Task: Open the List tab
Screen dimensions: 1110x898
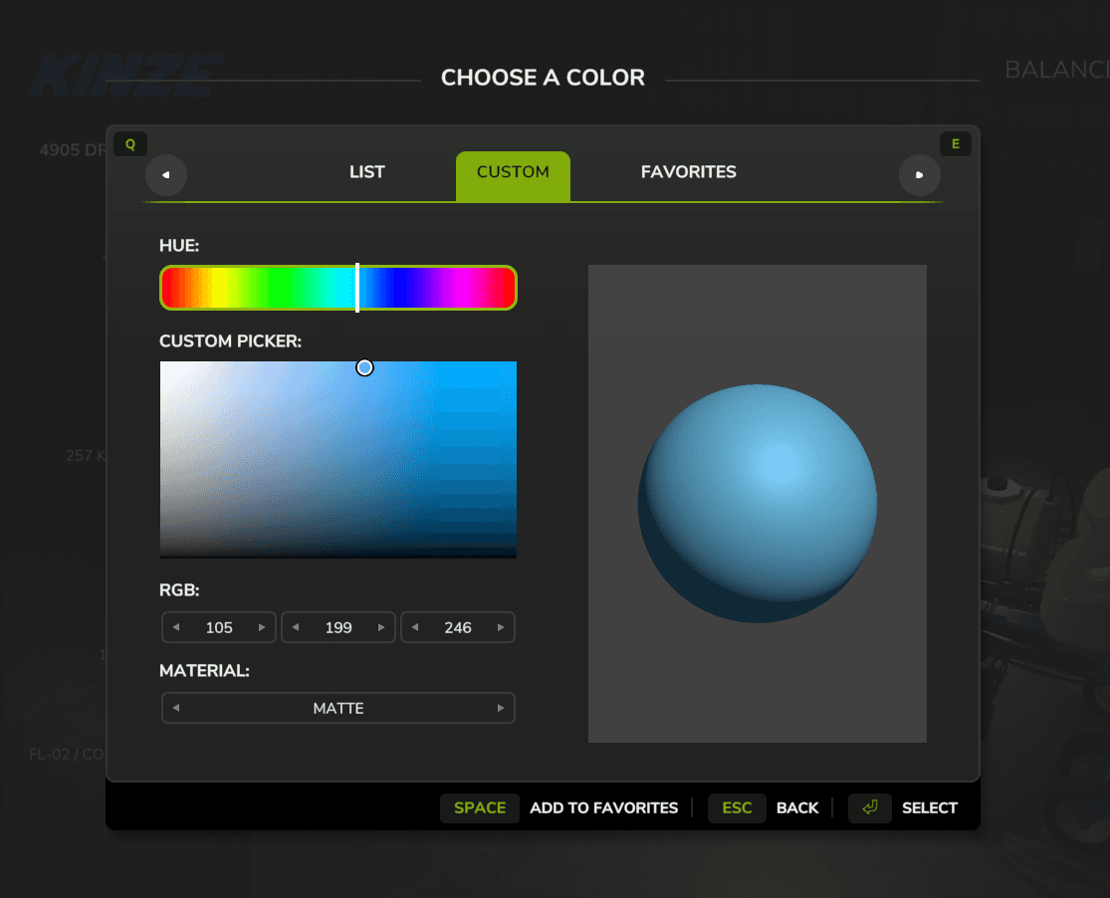Action: click(x=366, y=172)
